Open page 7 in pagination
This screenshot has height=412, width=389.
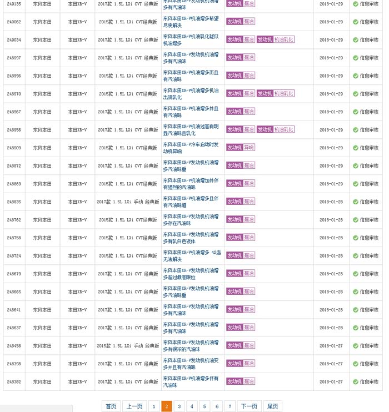point(230,406)
